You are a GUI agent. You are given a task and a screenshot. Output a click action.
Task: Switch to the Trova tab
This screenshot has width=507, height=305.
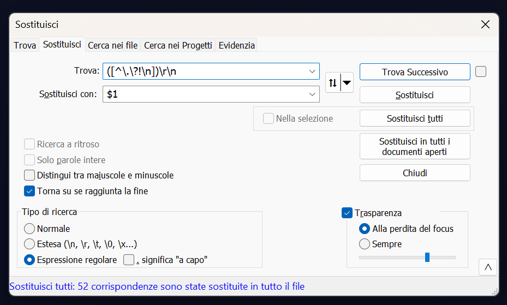[x=25, y=45]
